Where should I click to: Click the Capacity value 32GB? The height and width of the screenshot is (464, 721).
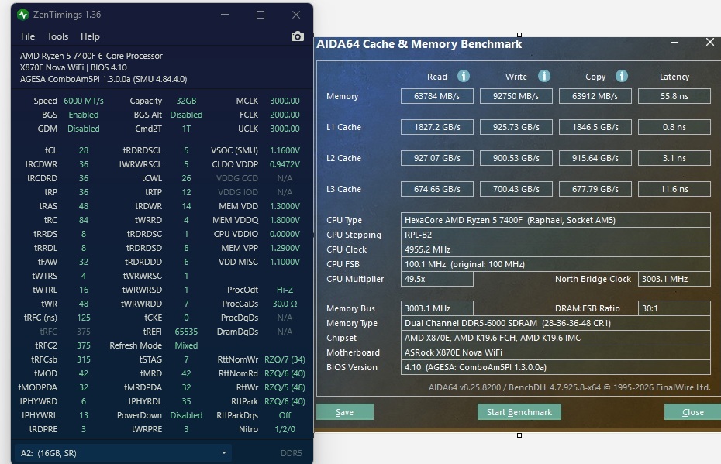pos(186,101)
